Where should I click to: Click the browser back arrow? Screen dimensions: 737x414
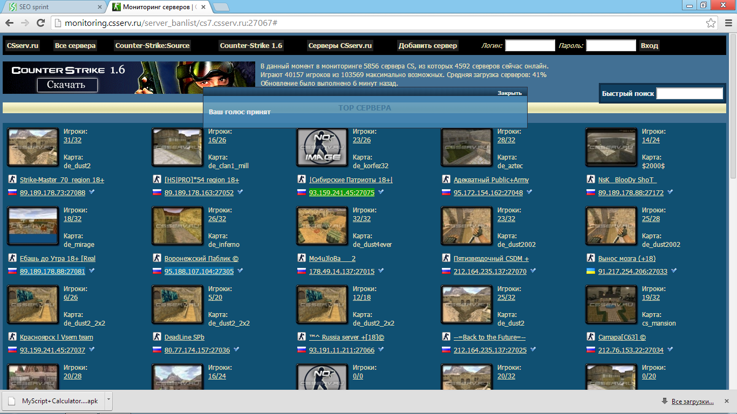click(9, 23)
